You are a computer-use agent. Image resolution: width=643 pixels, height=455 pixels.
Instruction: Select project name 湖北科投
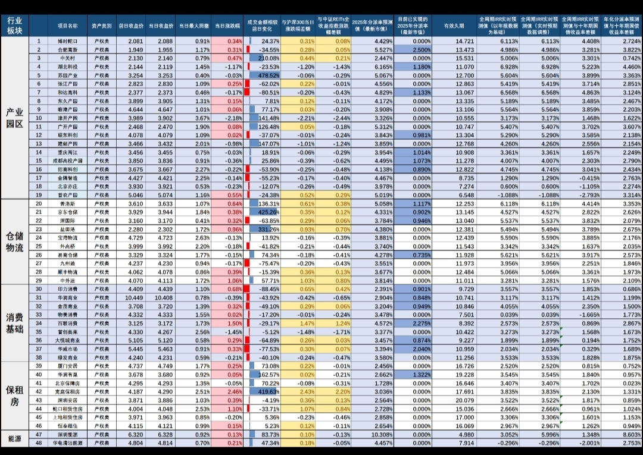coord(68,67)
